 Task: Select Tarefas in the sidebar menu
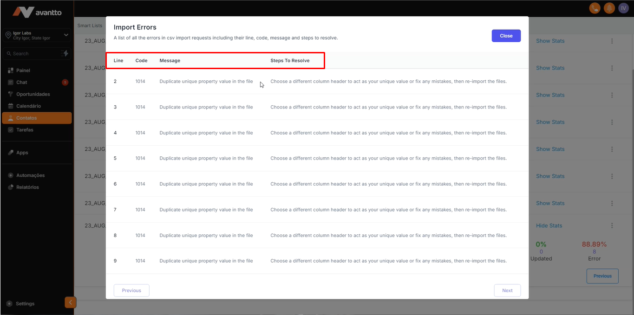tap(25, 130)
